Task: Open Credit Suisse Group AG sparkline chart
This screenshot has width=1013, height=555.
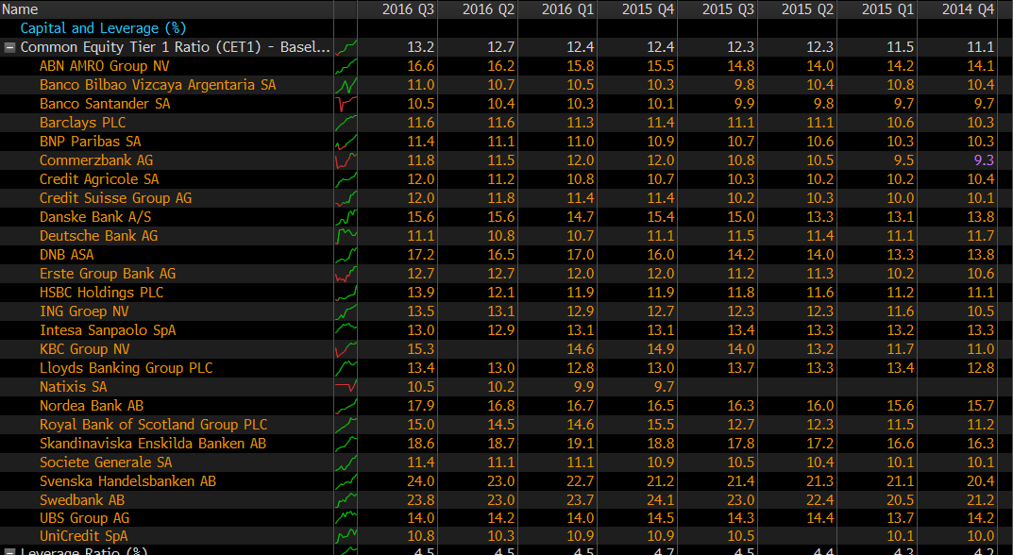Action: point(346,197)
